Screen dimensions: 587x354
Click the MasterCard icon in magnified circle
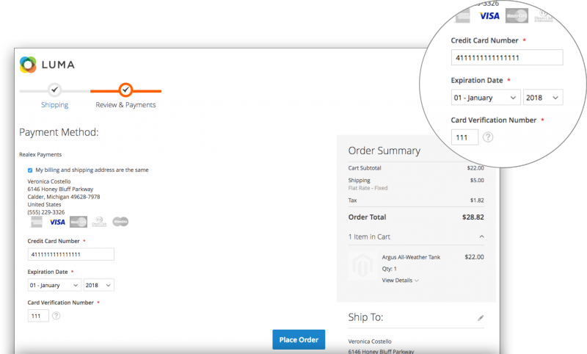[x=517, y=15]
